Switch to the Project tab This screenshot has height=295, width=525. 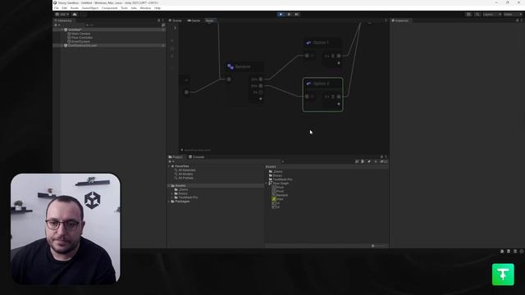pos(176,157)
